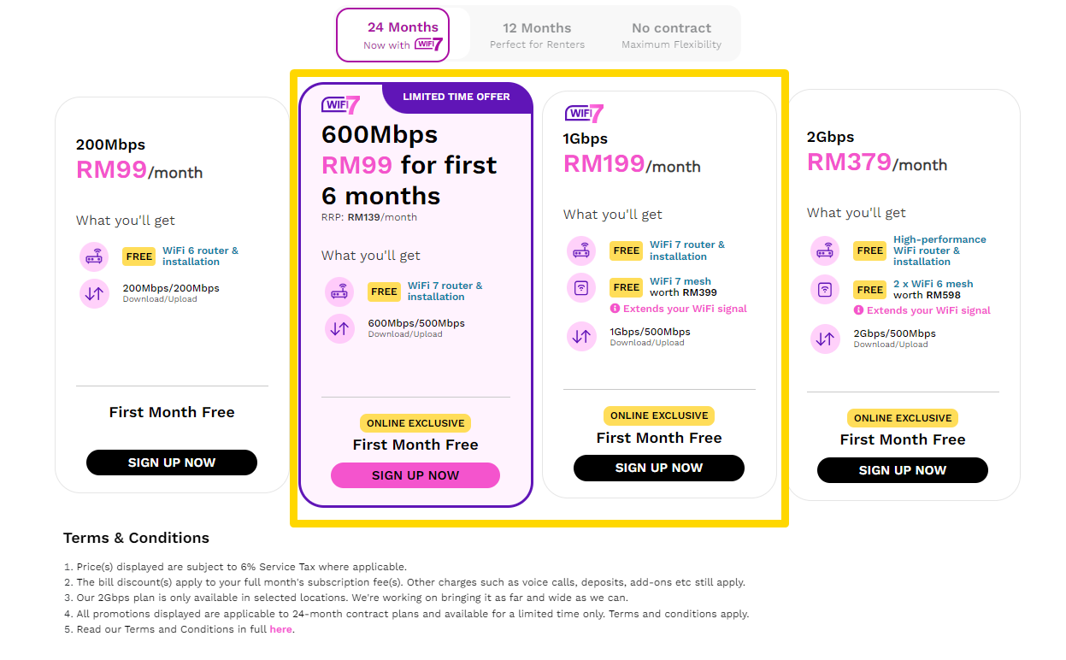The width and height of the screenshot is (1066, 660).
Task: Click the Limited Time Offer banner
Action: 456,97
